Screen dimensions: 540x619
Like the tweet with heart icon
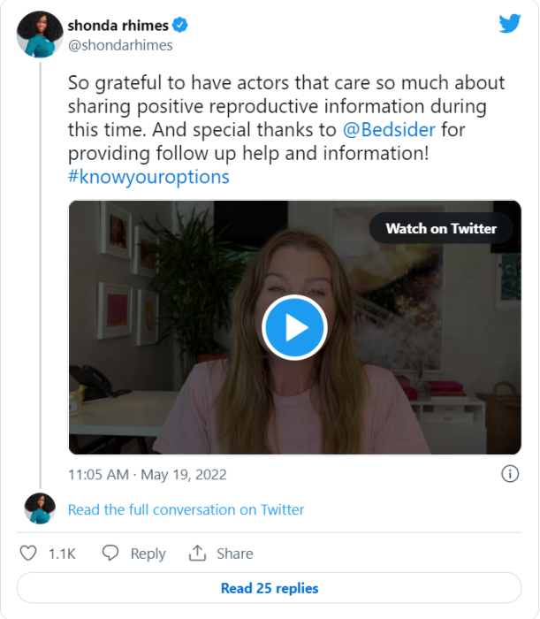(x=28, y=554)
